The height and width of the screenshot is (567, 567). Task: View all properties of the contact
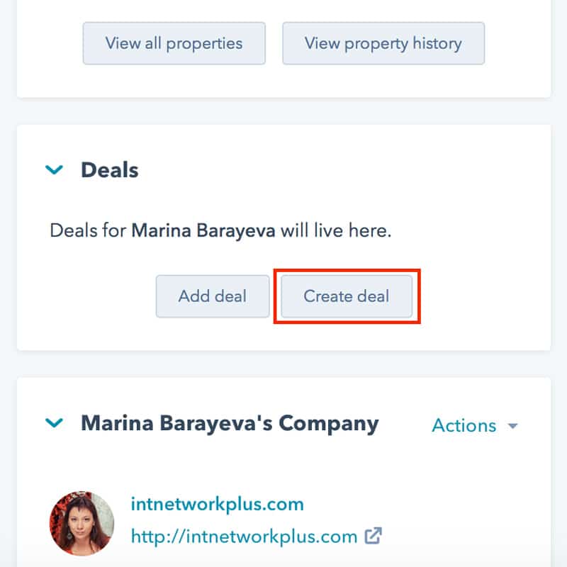pyautogui.click(x=174, y=43)
